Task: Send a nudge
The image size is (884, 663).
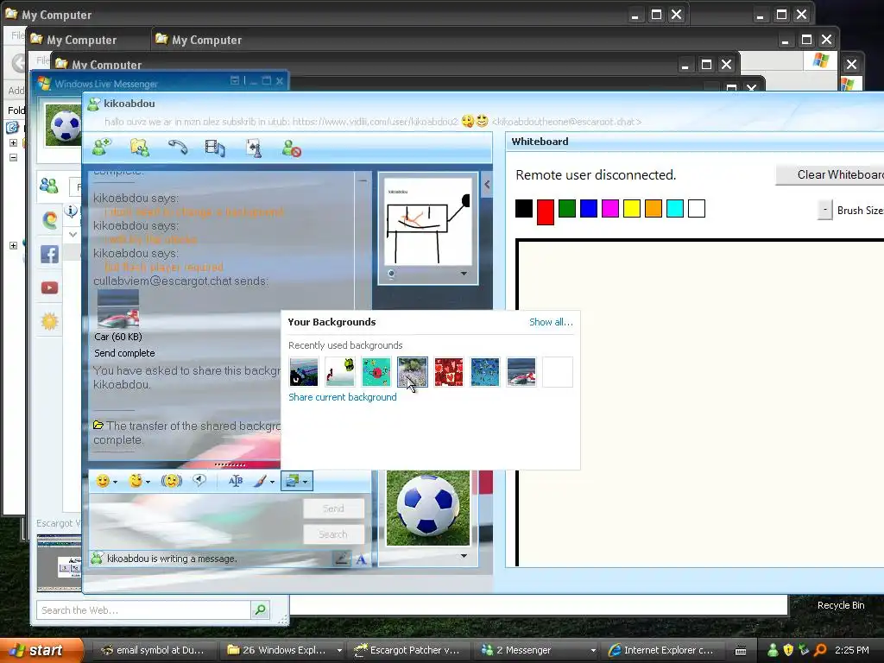Action: pyautogui.click(x=172, y=481)
